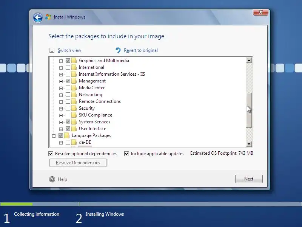Expand the SKU Compliance node
The width and height of the screenshot is (302, 227).
[x=61, y=115]
